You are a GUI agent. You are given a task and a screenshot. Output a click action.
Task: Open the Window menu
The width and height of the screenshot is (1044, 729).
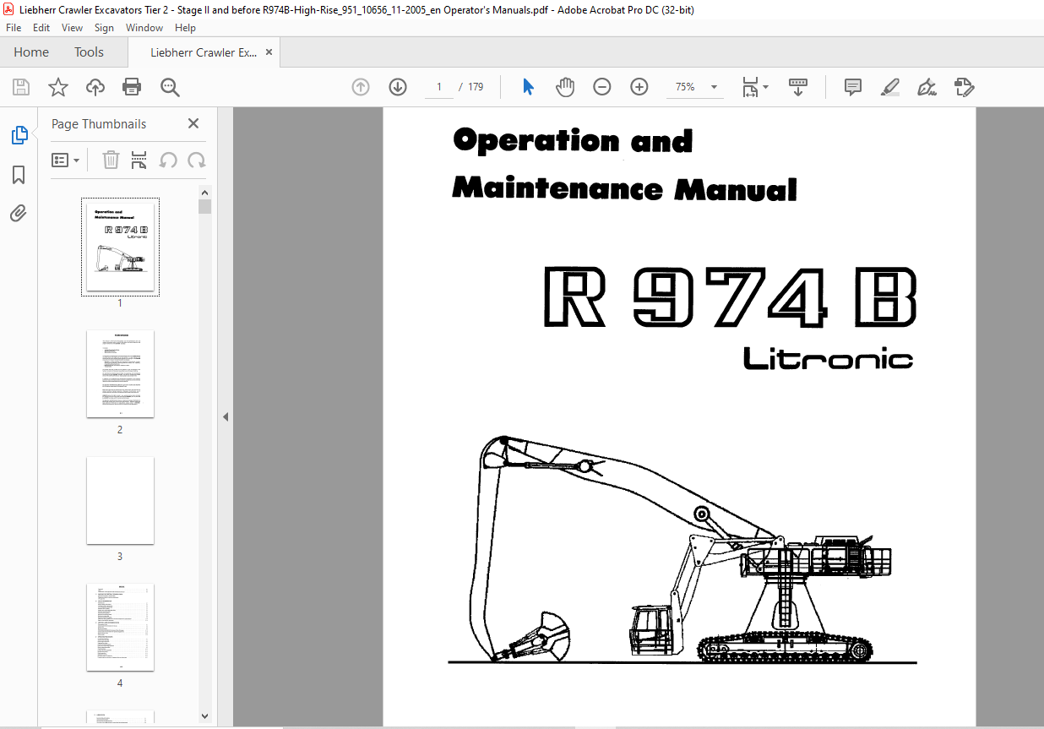point(144,28)
